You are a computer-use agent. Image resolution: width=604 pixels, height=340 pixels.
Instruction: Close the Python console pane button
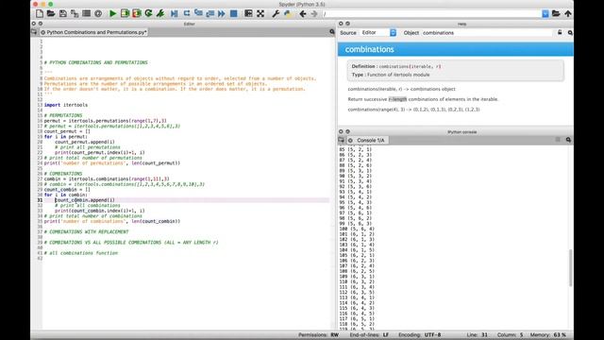click(341, 131)
